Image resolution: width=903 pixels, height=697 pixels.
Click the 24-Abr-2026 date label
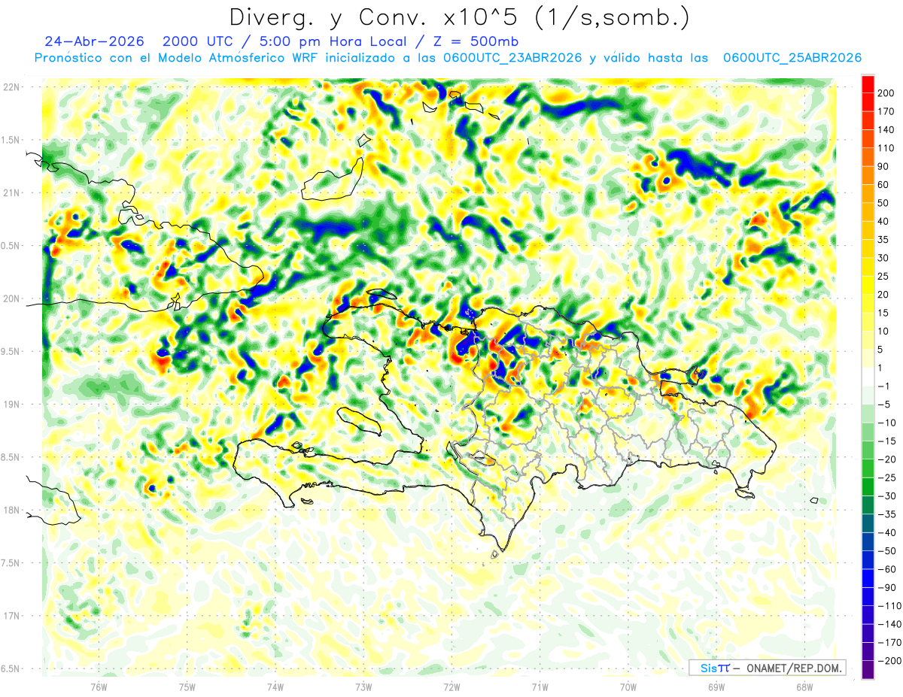point(94,41)
